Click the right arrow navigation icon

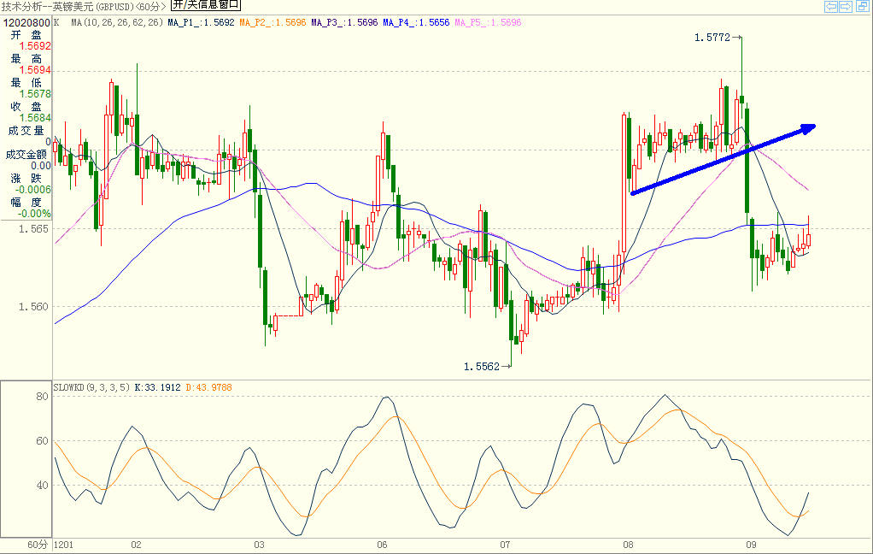pos(846,6)
